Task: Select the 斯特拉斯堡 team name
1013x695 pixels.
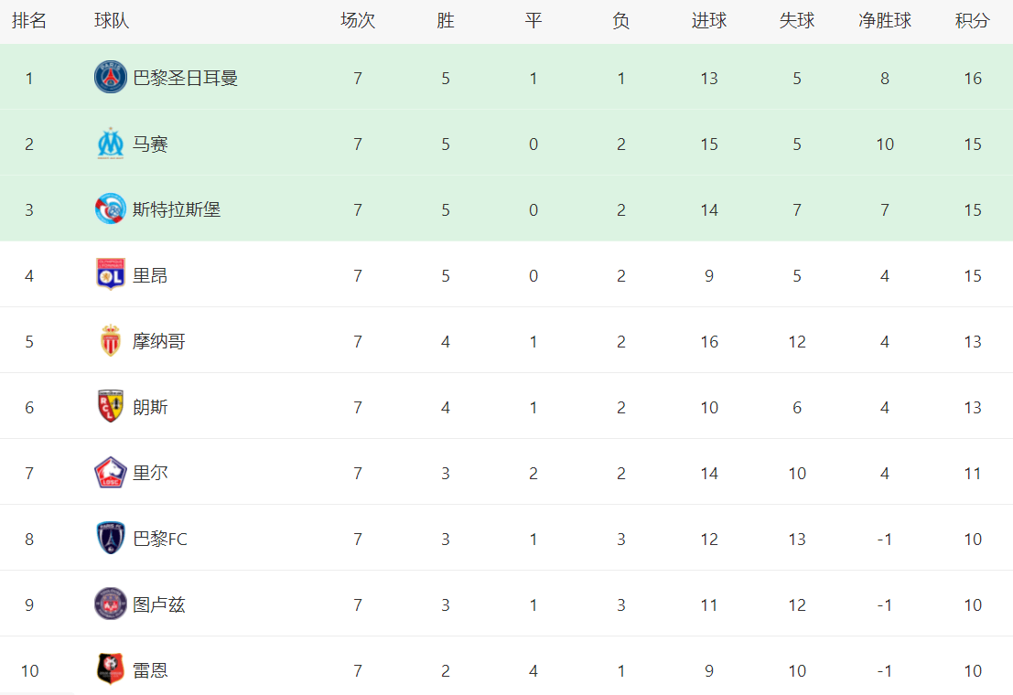Action: coord(177,209)
